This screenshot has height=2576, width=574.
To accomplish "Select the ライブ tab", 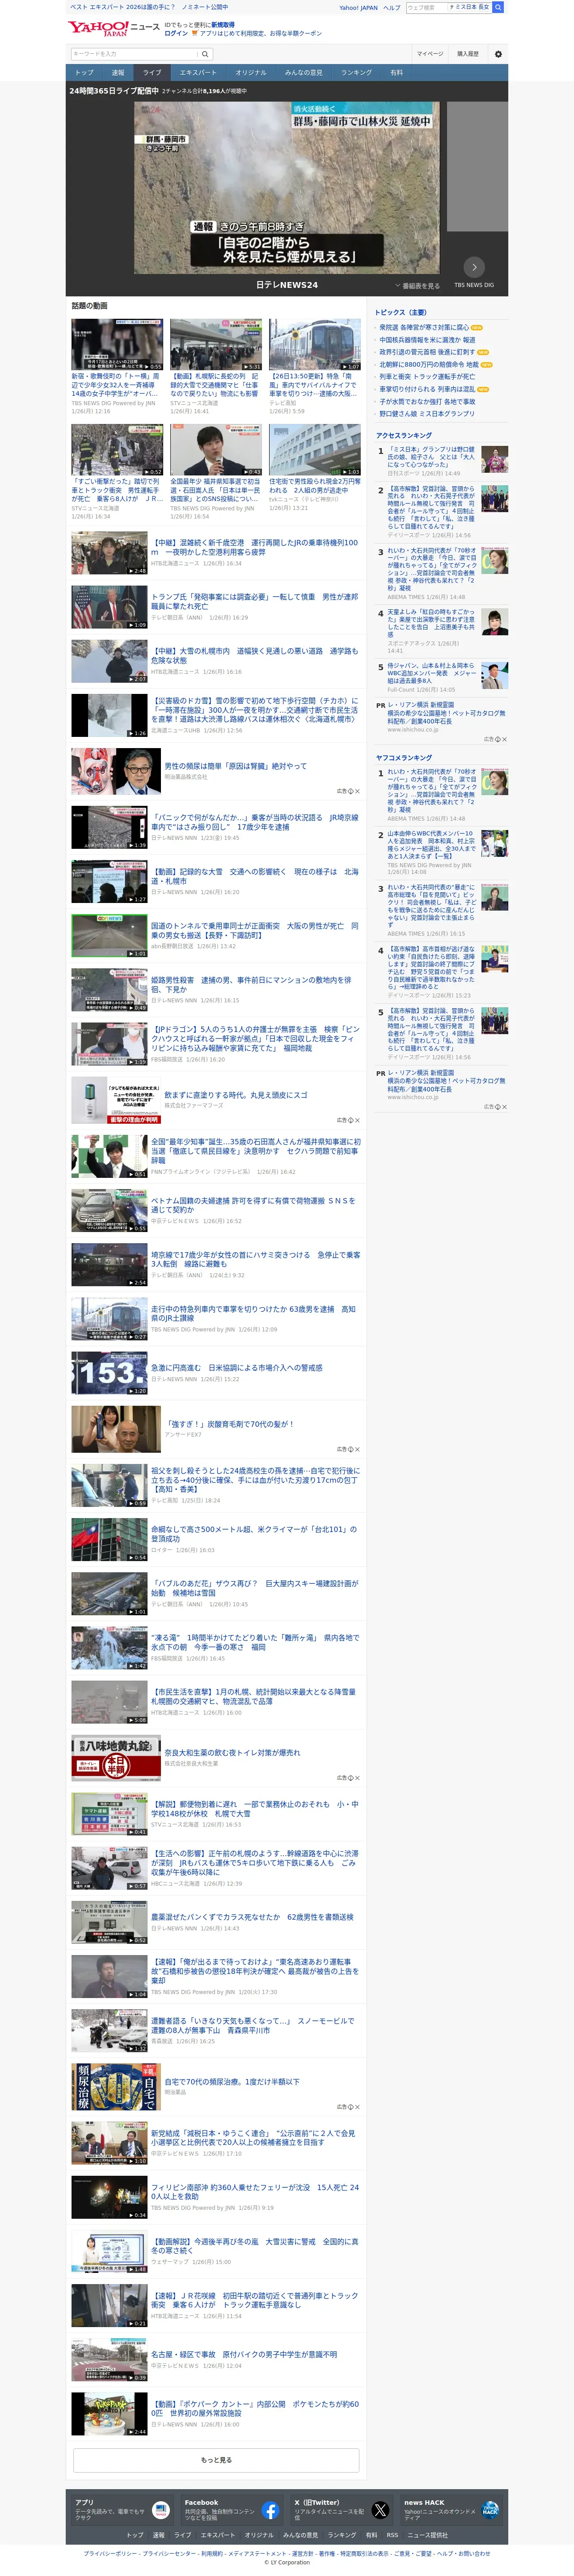I will tap(152, 72).
